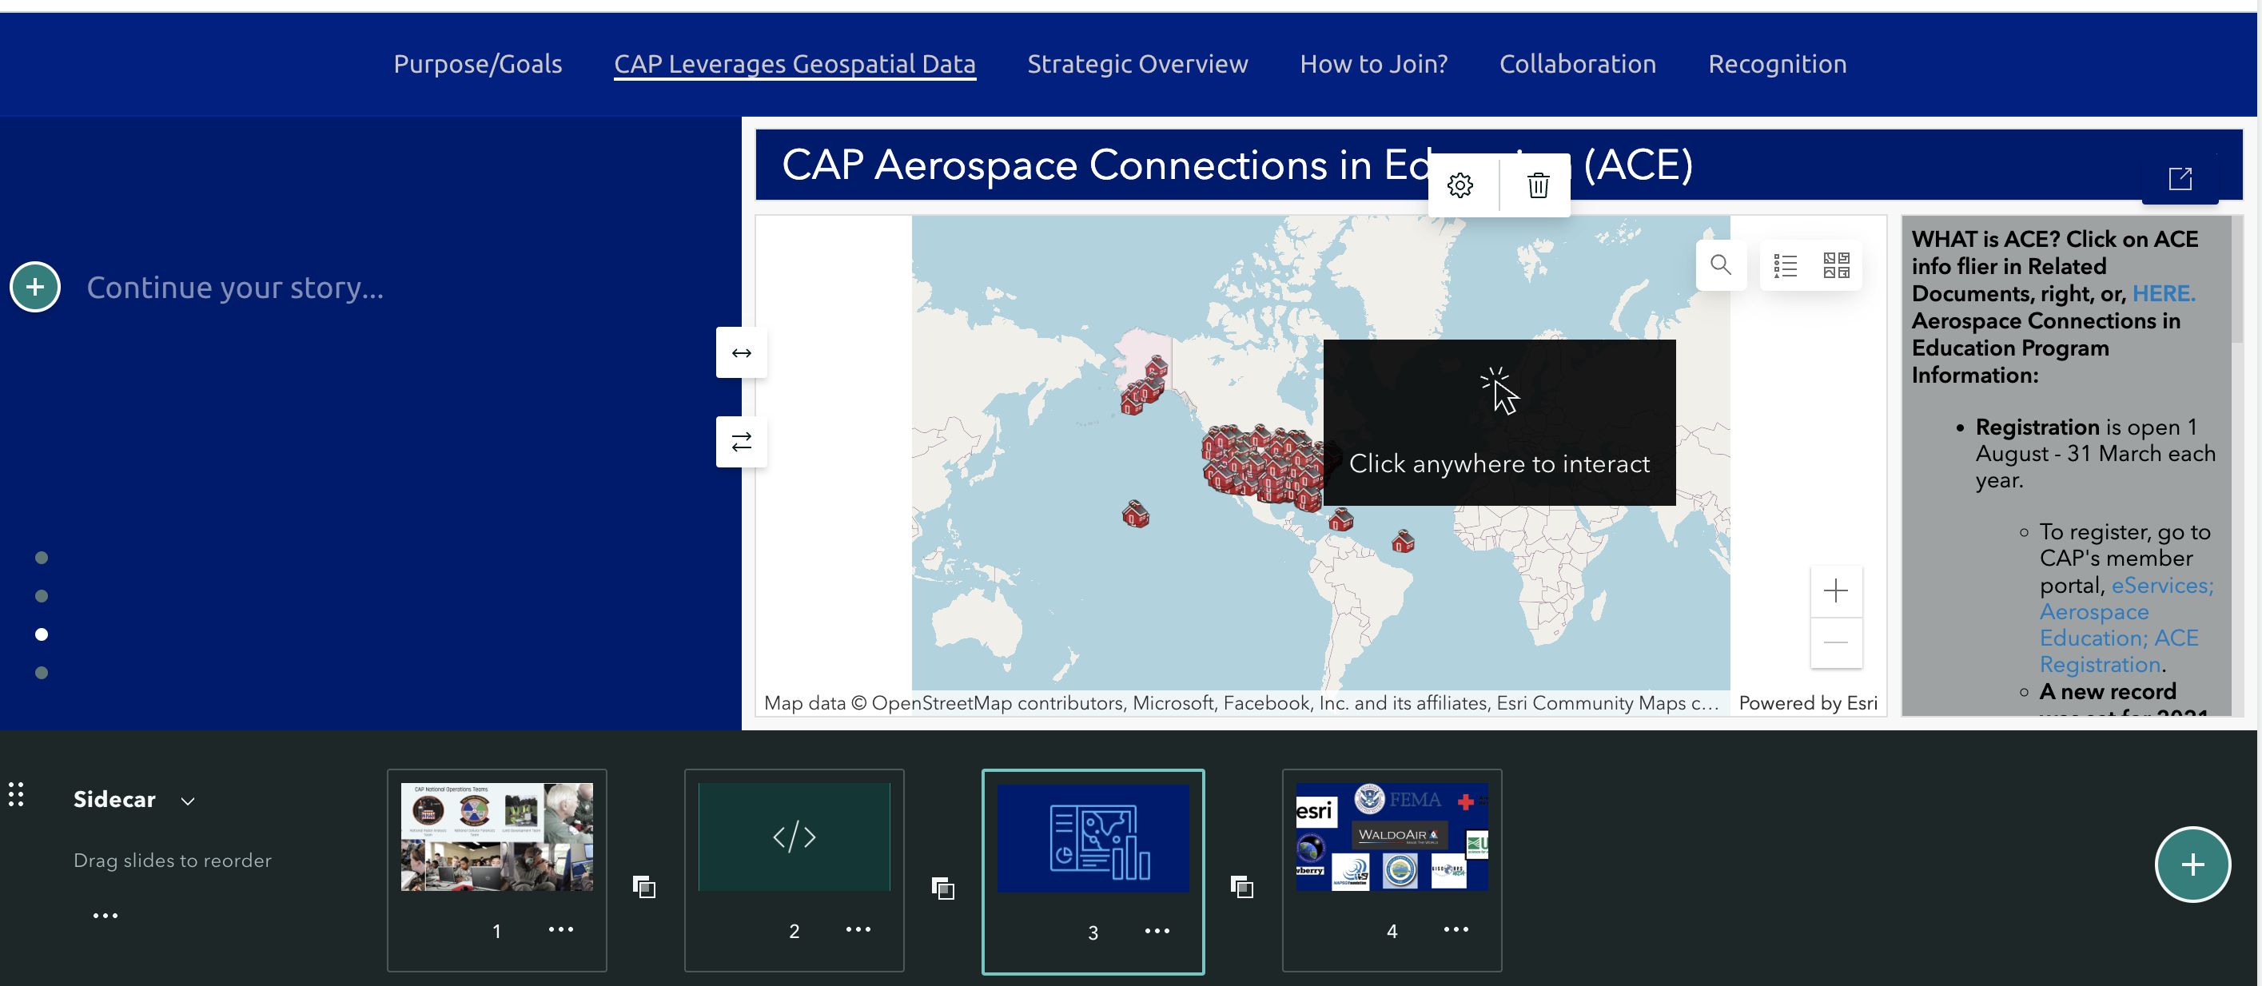The width and height of the screenshot is (2262, 986).
Task: Open embed settings gear icon
Action: (x=1460, y=185)
